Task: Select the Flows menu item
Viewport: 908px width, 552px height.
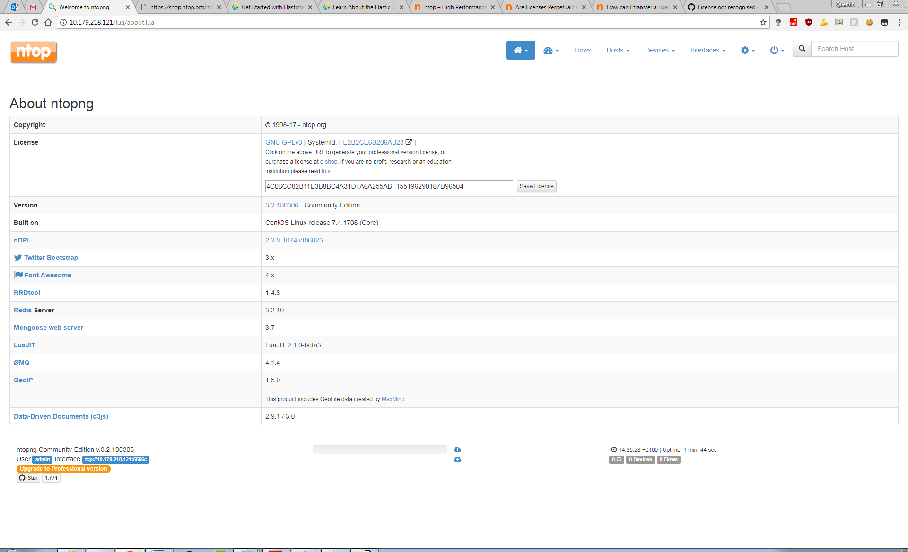Action: click(582, 50)
